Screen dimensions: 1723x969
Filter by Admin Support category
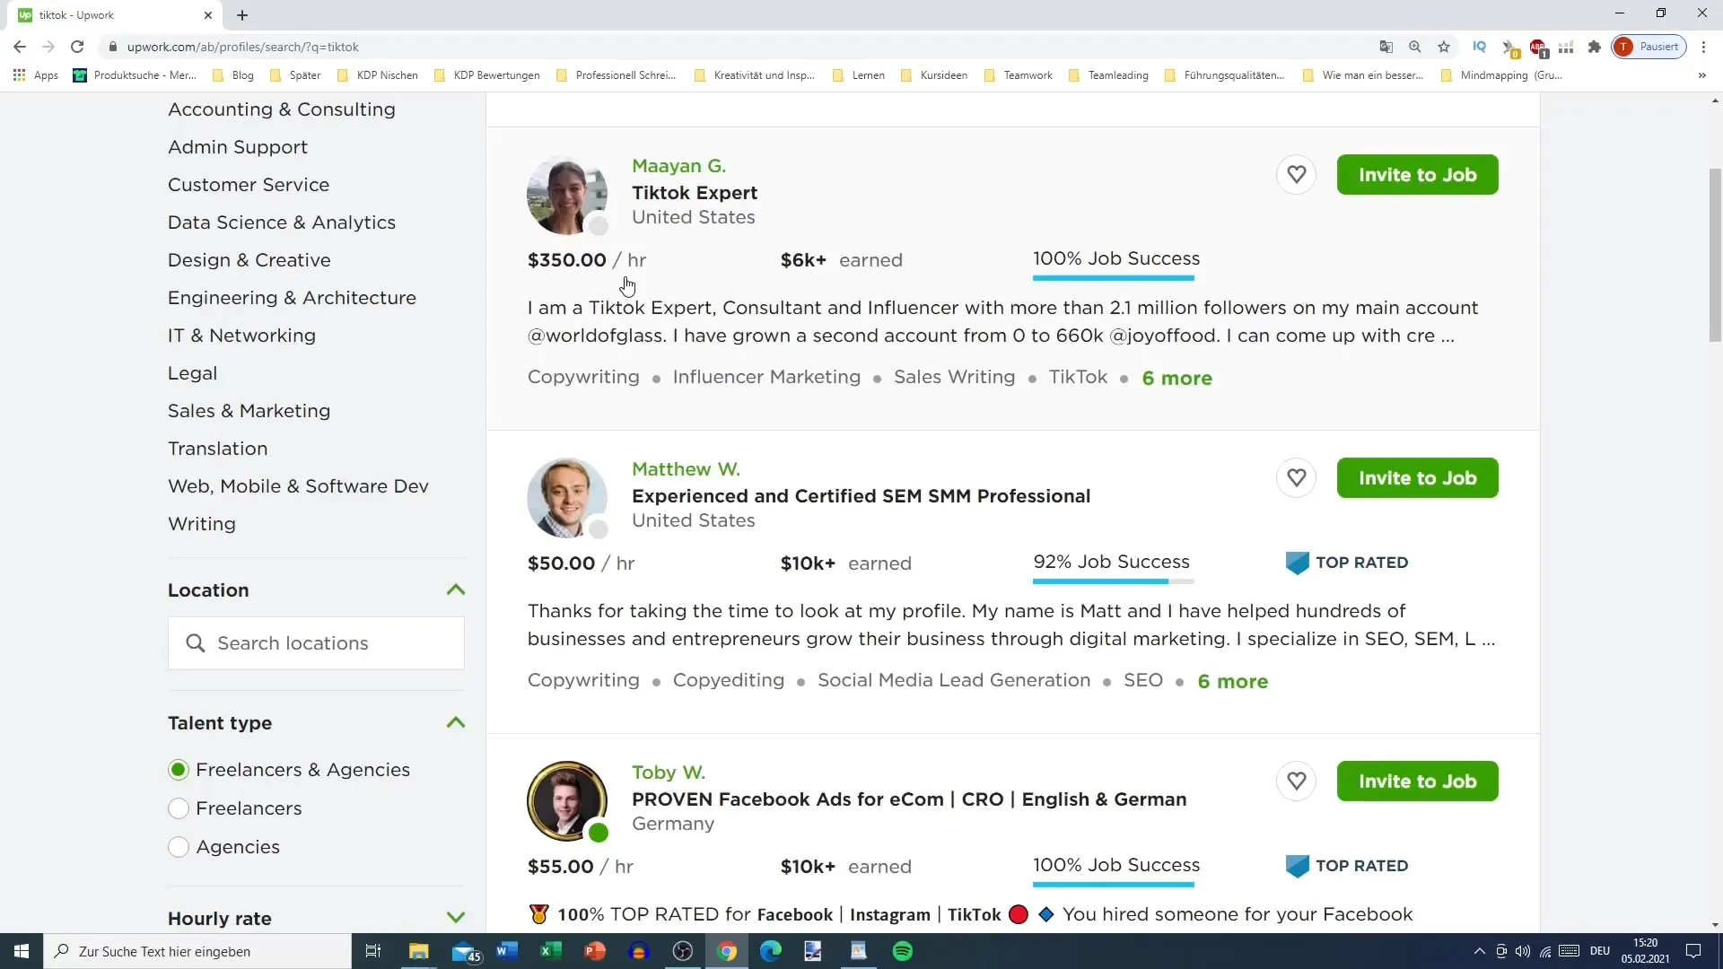(238, 147)
